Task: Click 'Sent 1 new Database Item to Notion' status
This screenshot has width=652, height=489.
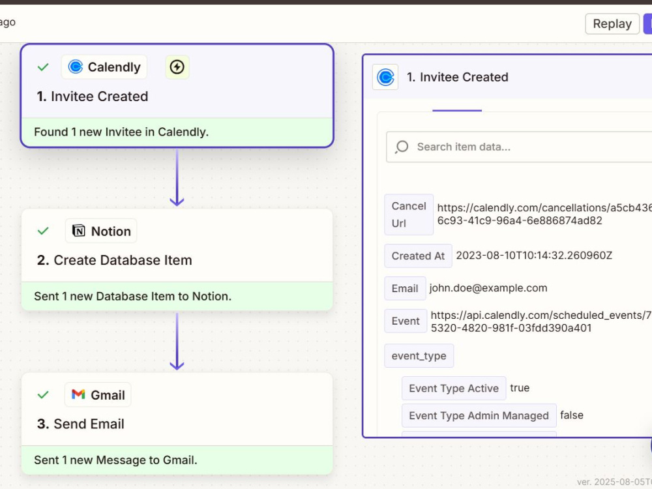Action: 177,296
